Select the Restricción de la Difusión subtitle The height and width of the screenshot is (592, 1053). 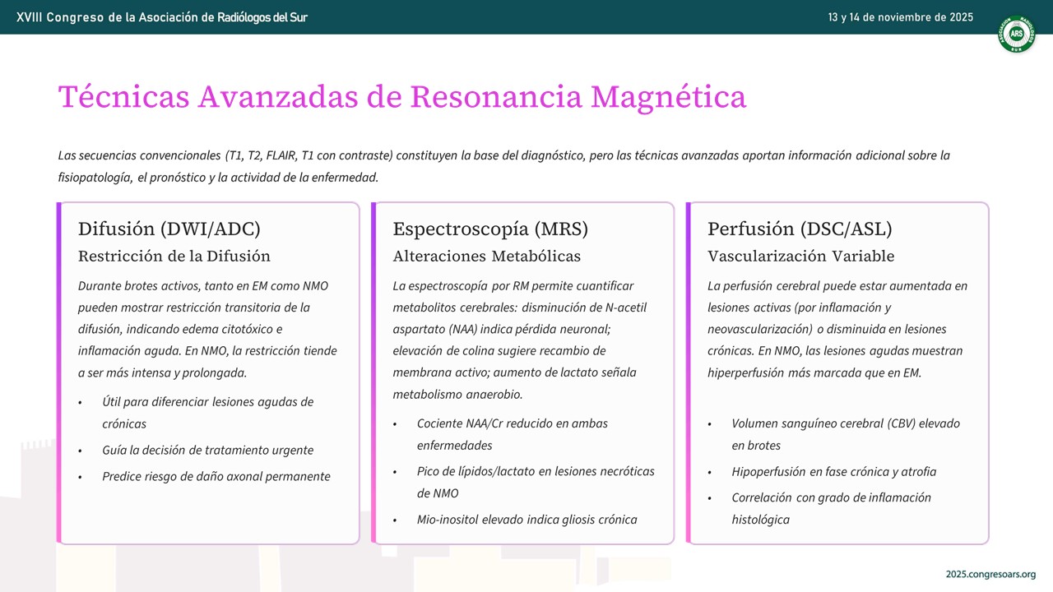[x=174, y=256]
